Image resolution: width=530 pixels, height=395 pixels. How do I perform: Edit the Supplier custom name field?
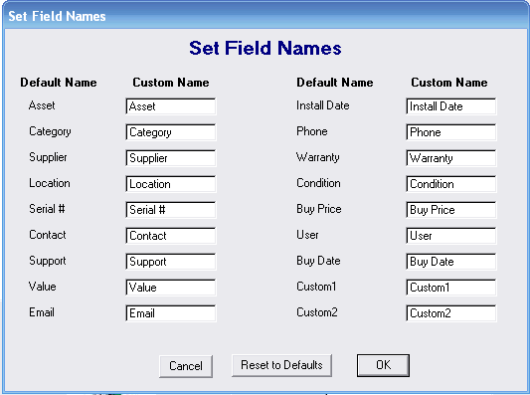[x=171, y=158]
